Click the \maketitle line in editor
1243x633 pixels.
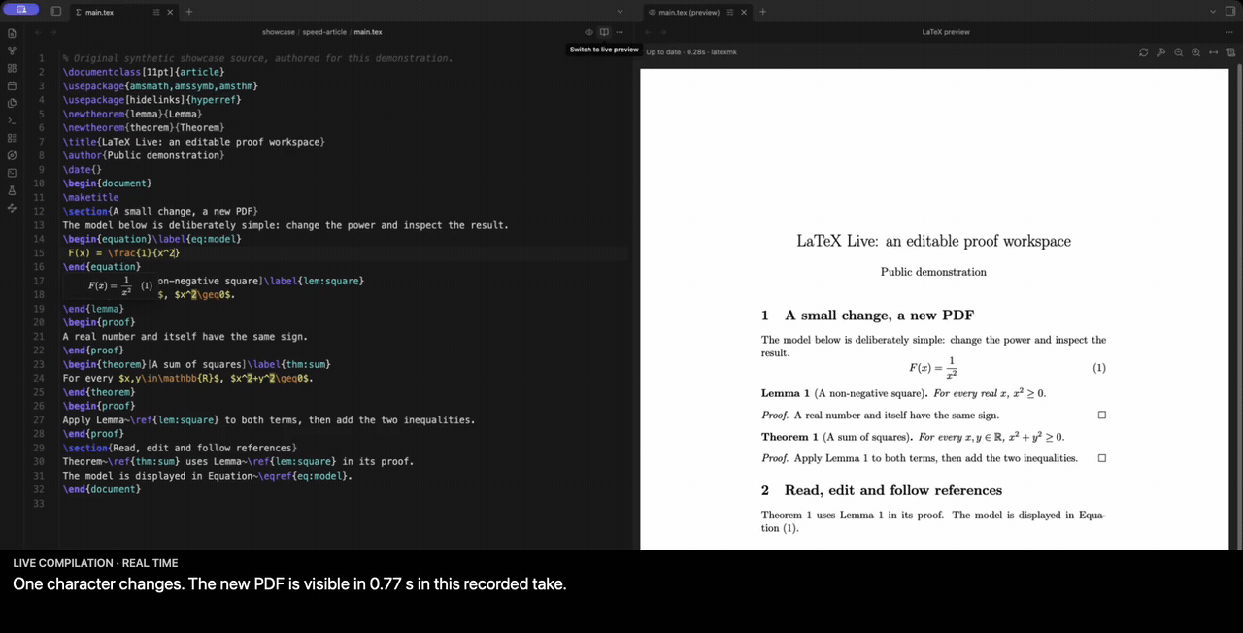click(91, 197)
